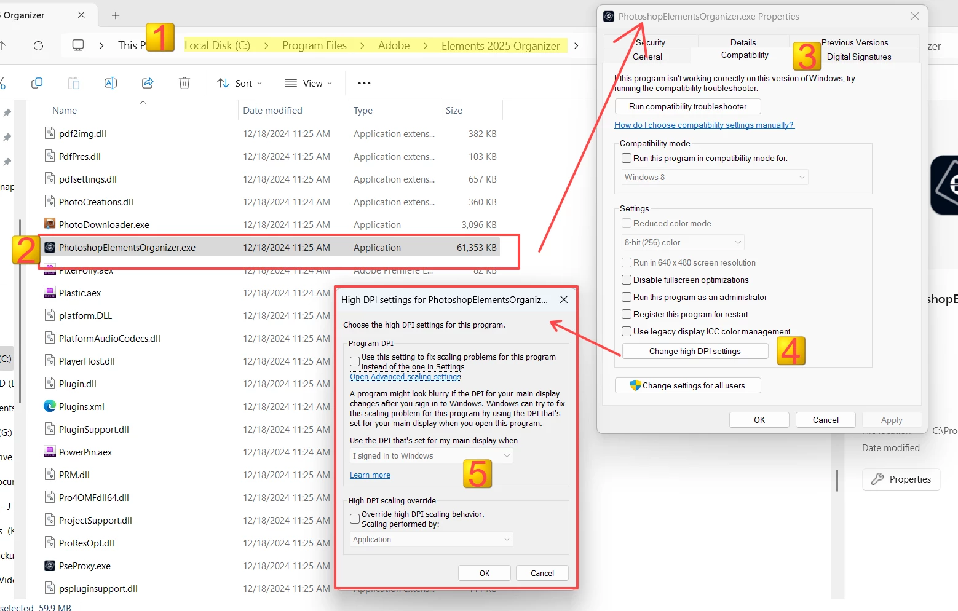Open How do I choose compatibility settings manually link

click(704, 125)
